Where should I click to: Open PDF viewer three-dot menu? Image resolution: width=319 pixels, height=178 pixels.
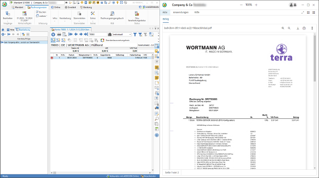tap(312, 28)
